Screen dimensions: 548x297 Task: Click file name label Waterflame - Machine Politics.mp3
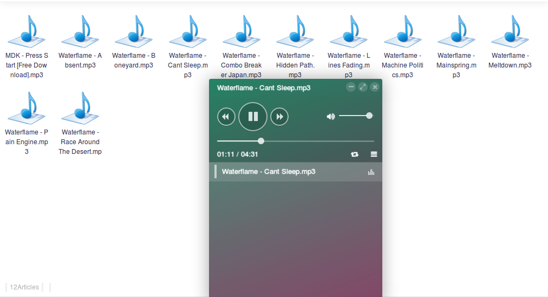click(403, 65)
